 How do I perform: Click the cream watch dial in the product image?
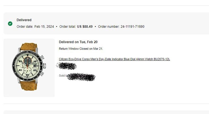[27, 65]
